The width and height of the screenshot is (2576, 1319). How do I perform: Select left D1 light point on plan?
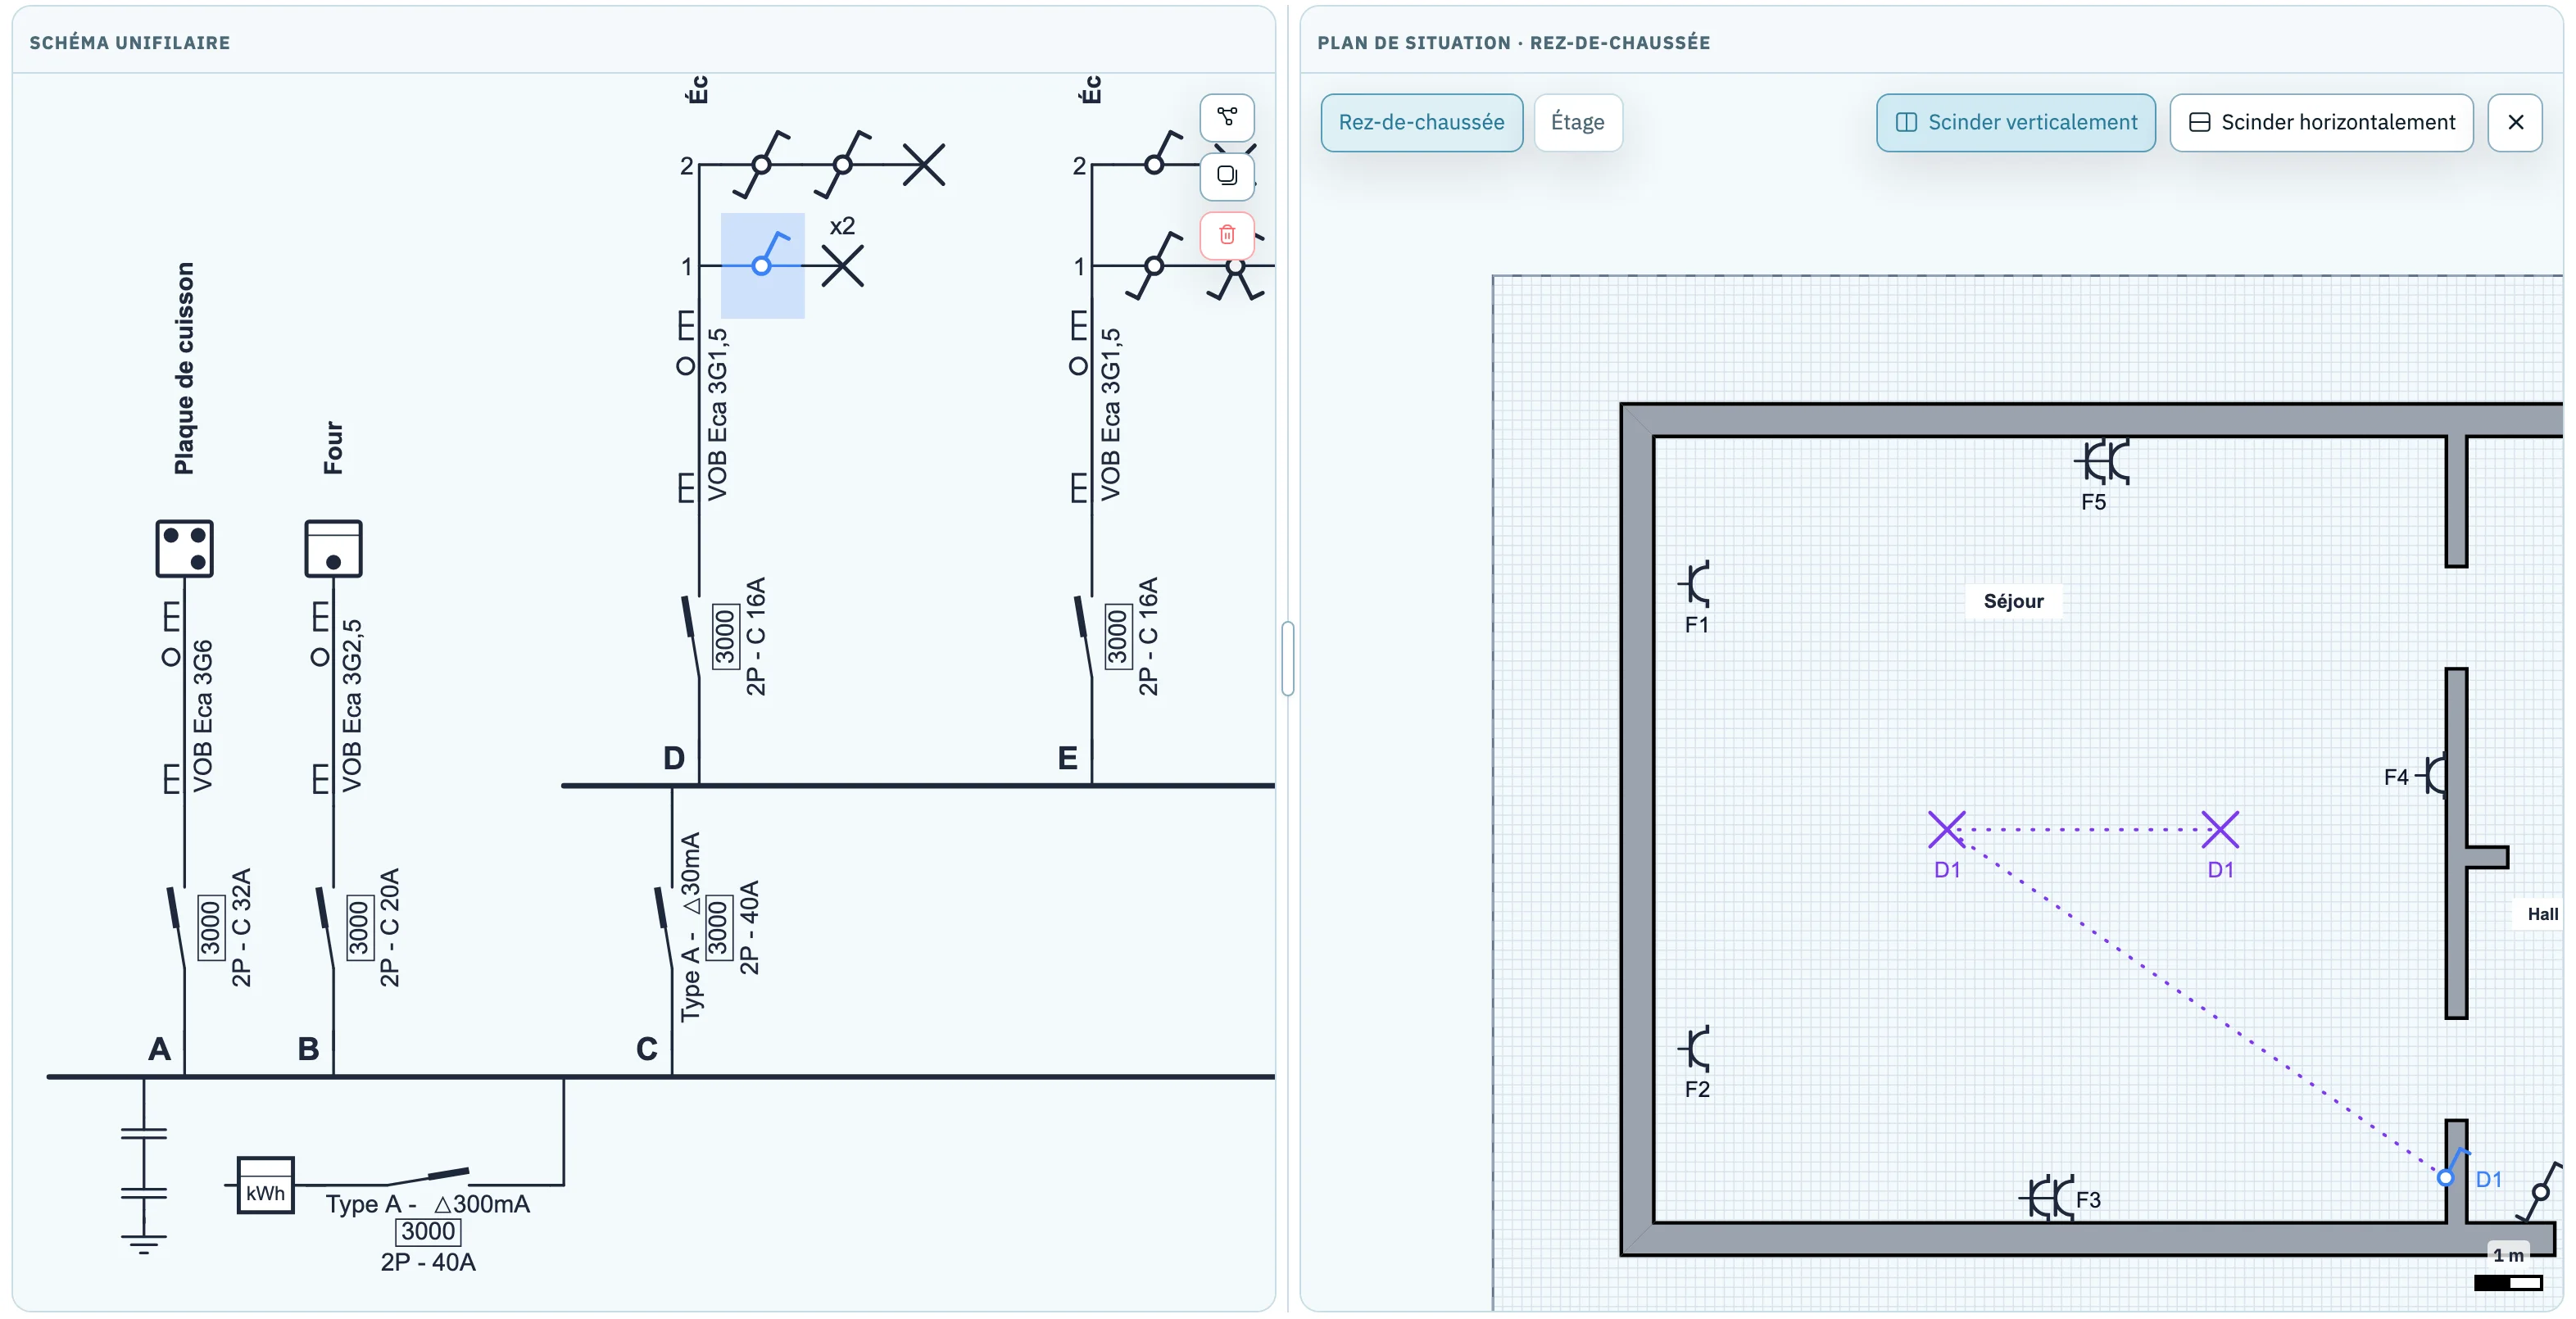1946,829
